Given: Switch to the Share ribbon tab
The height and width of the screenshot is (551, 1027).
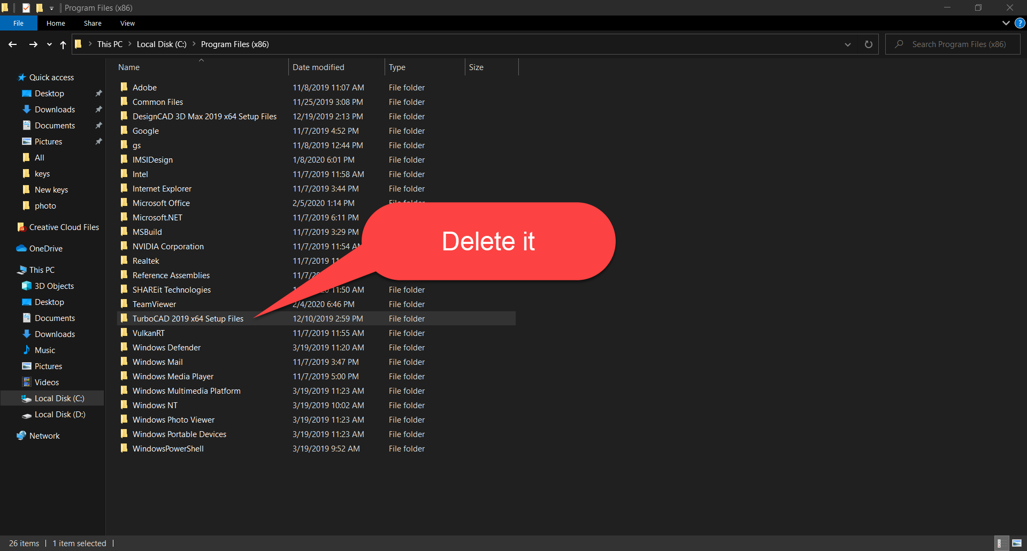Looking at the screenshot, I should tap(93, 23).
